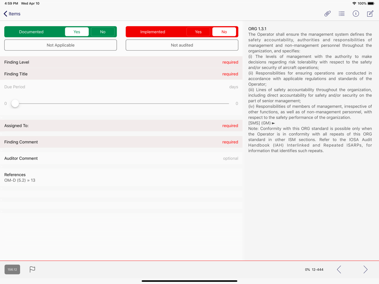Go back to Items
Image resolution: width=379 pixels, height=284 pixels.
tap(12, 14)
